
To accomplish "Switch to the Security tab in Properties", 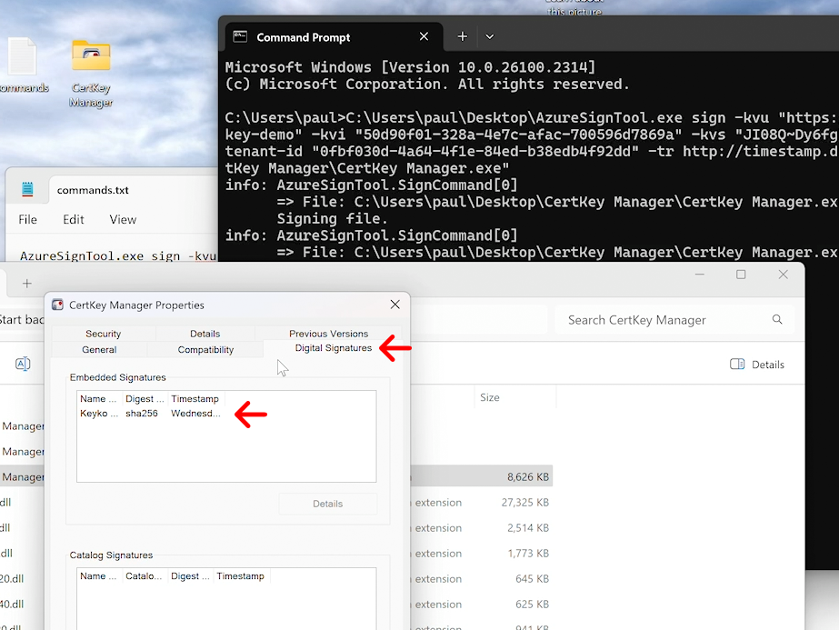I will click(x=104, y=333).
